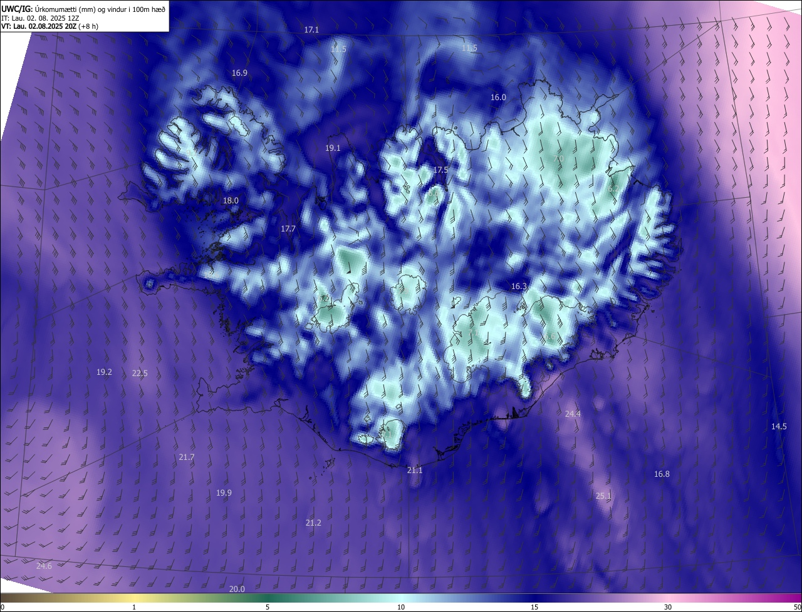This screenshot has width=802, height=612.
Task: Click the 0 tick label on the color scale
Action: point(3,608)
